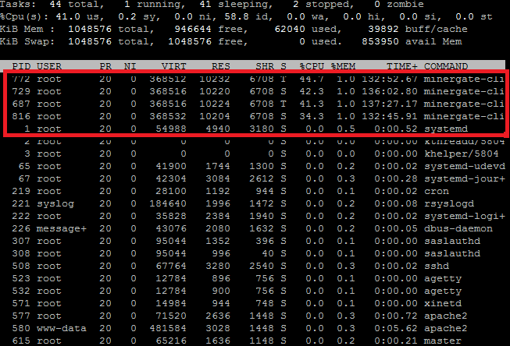Select the TIME+ column header
The width and height of the screenshot is (510, 346).
point(402,66)
